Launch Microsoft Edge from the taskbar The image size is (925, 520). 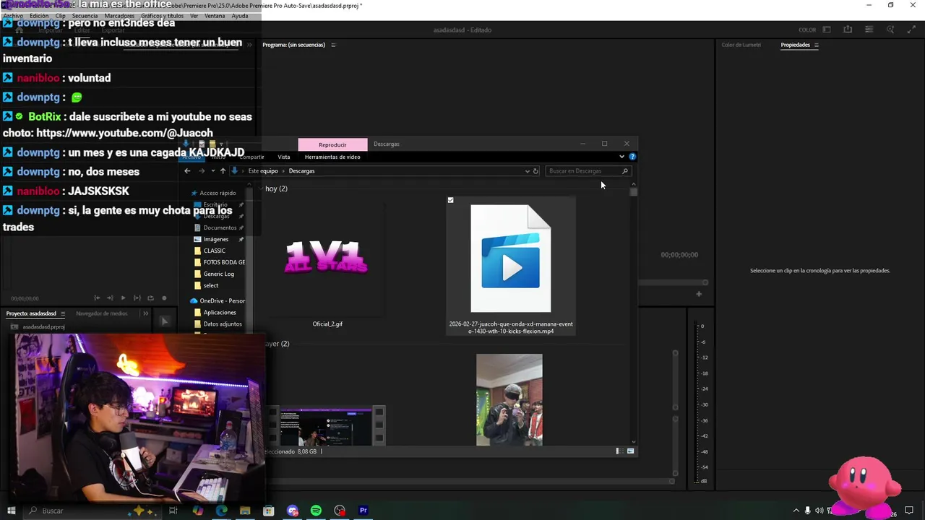221,511
